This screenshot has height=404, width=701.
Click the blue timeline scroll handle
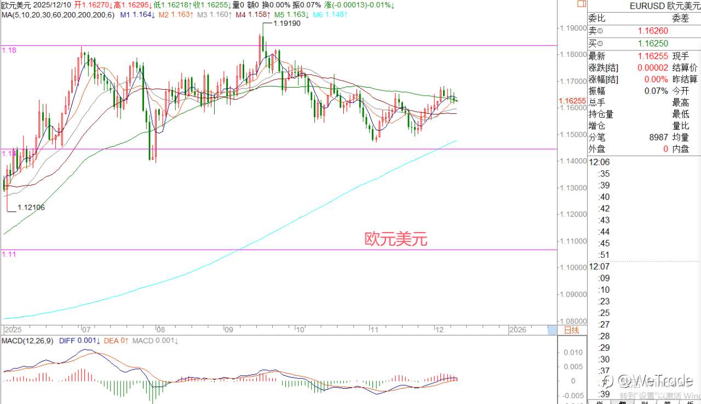pos(551,330)
